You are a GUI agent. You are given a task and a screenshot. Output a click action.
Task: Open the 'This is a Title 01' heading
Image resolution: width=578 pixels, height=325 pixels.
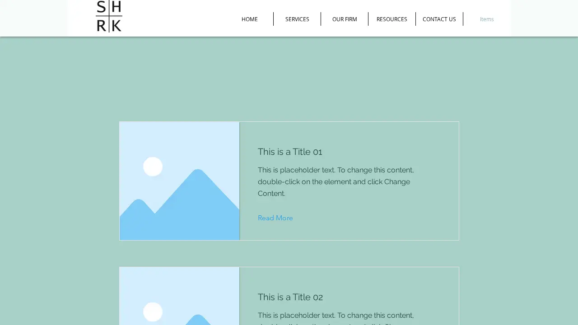[x=290, y=152]
